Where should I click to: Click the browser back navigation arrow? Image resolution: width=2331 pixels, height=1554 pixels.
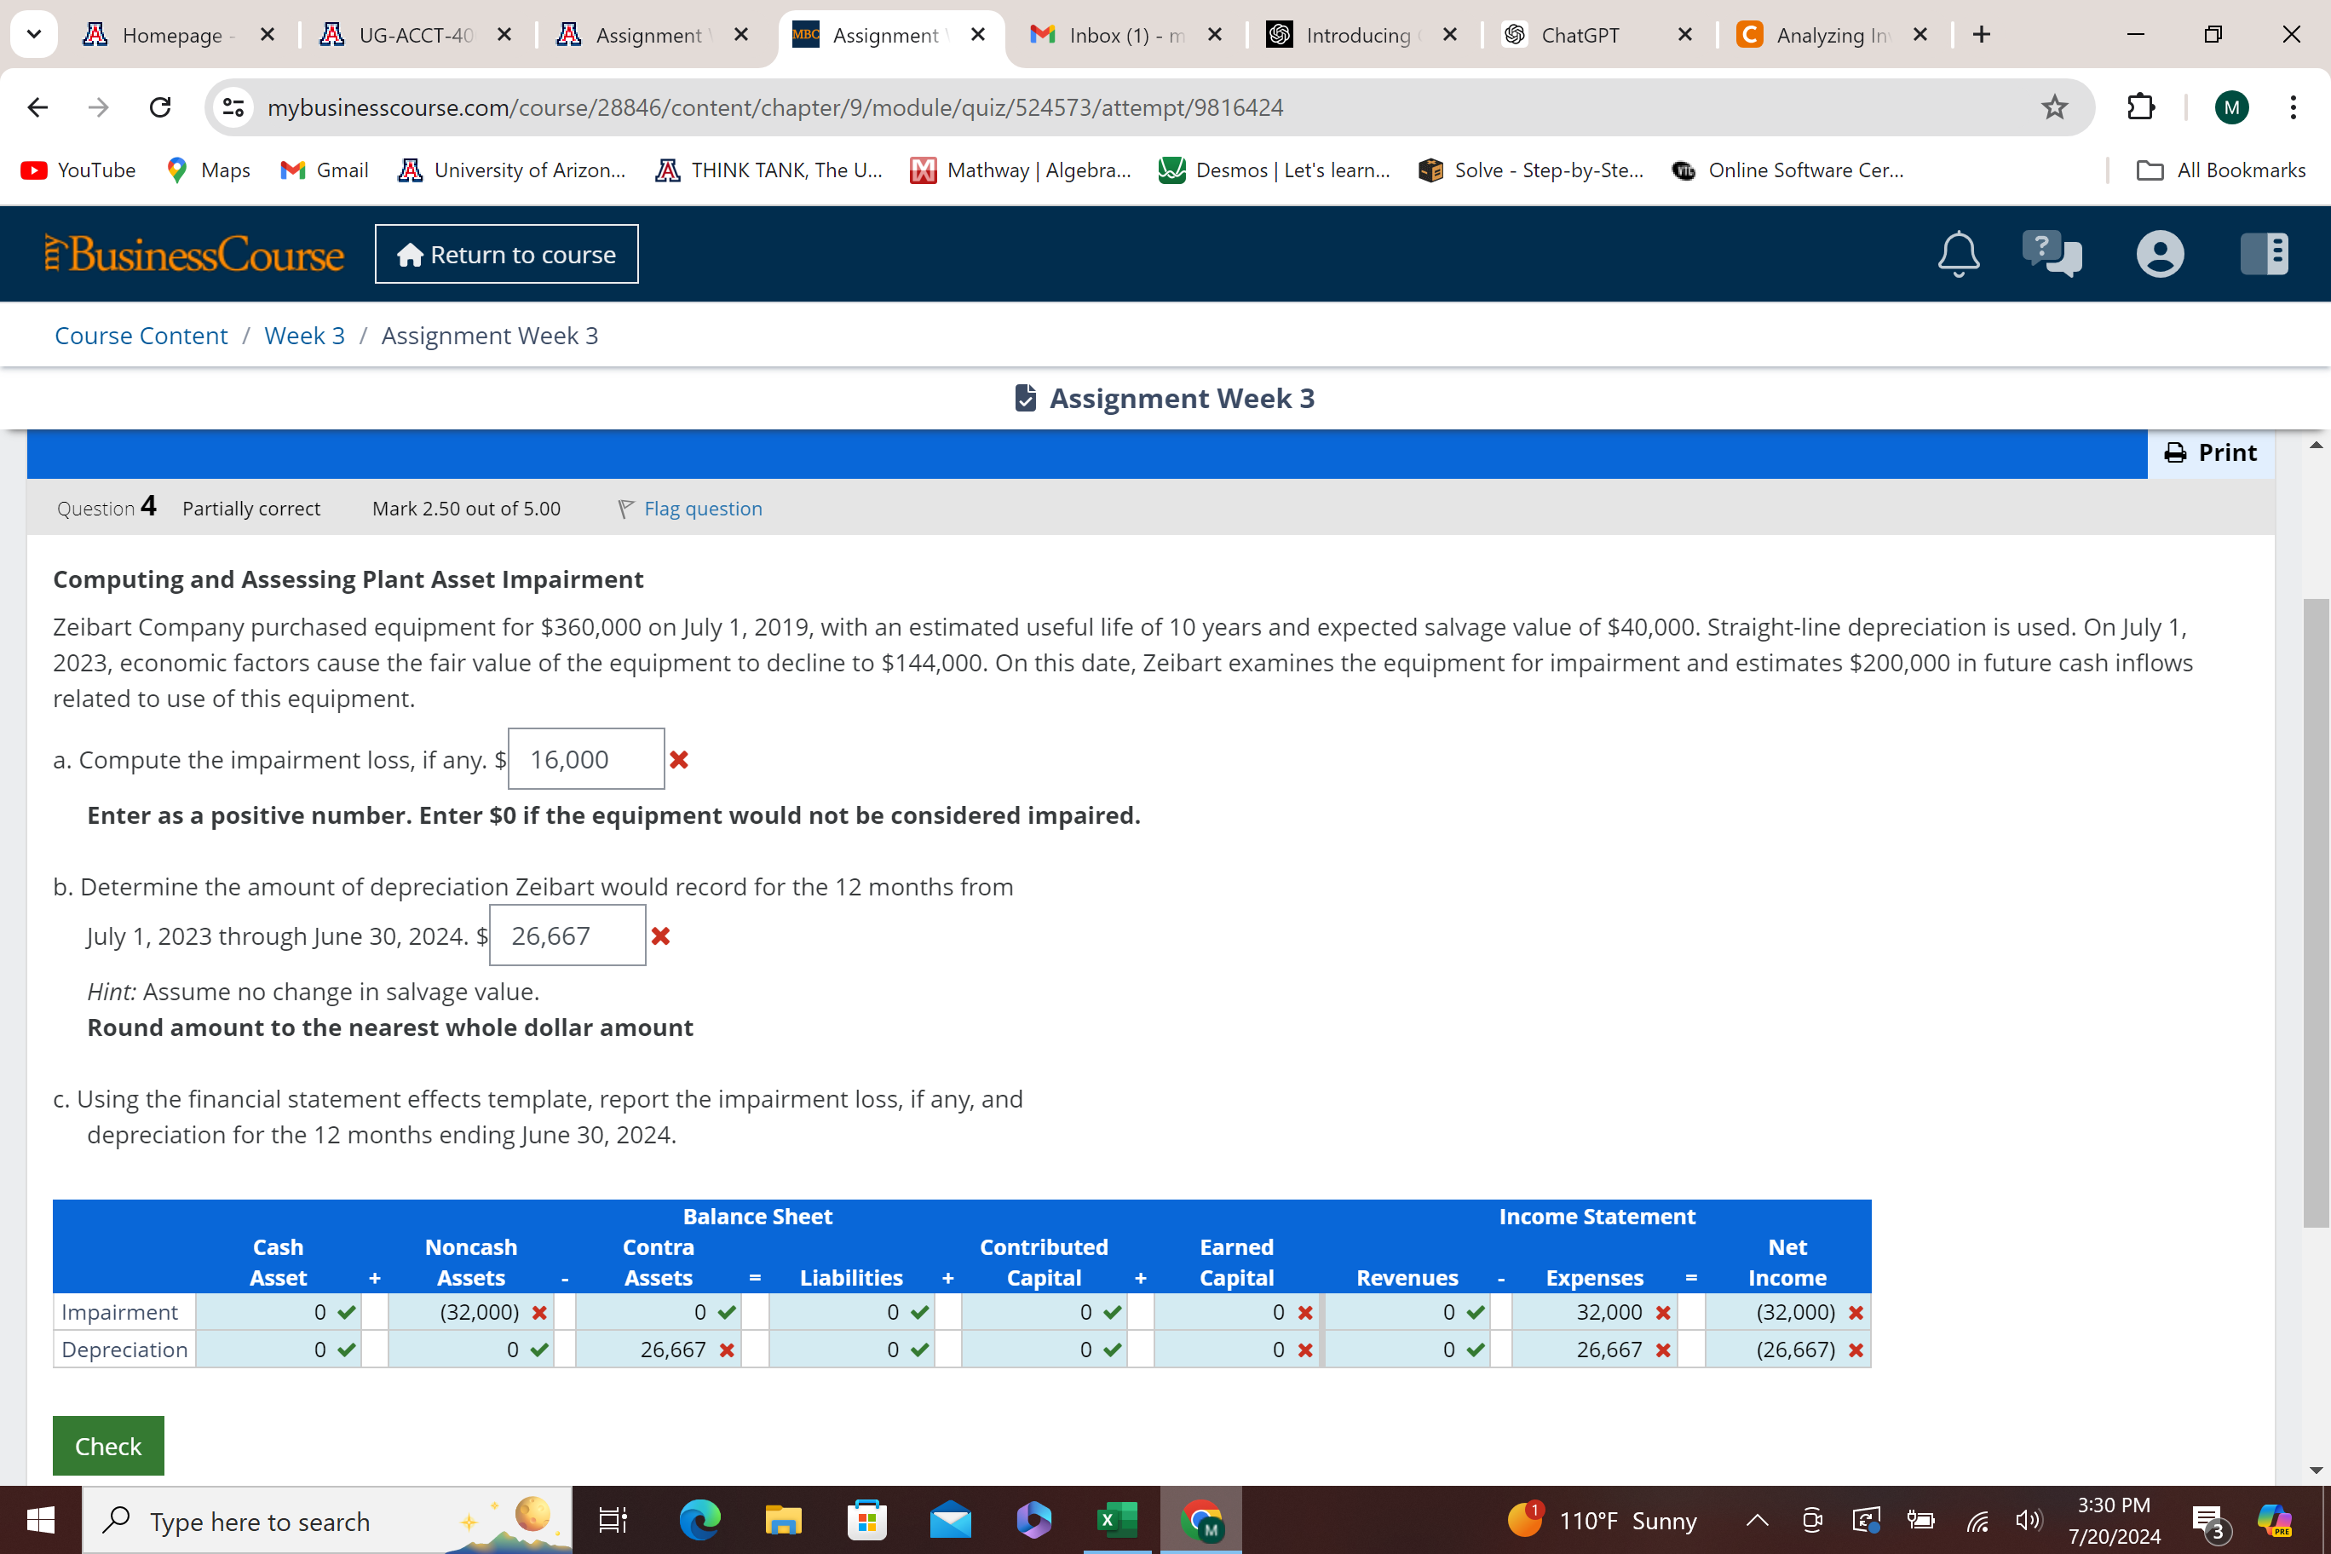coord(37,107)
